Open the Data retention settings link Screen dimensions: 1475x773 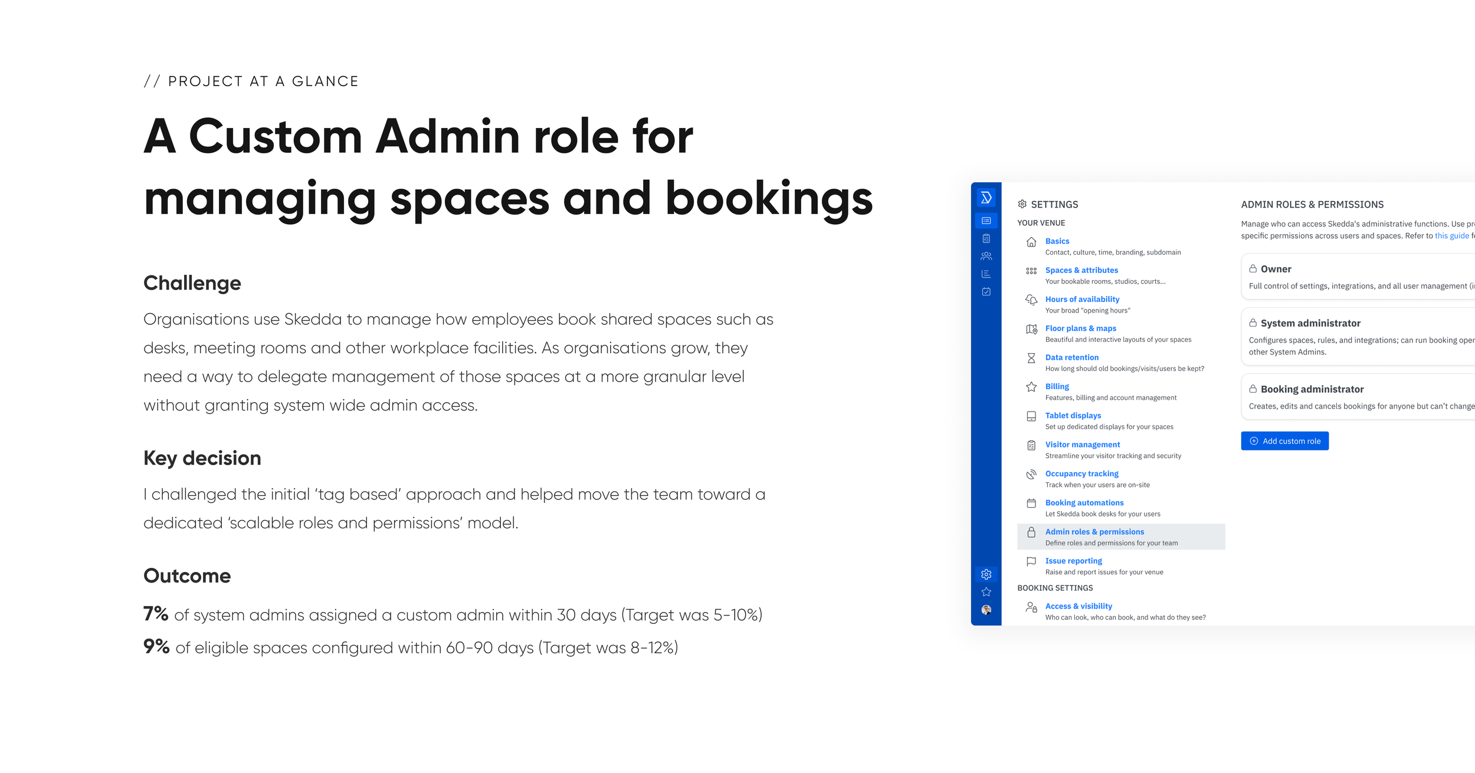pyautogui.click(x=1071, y=357)
